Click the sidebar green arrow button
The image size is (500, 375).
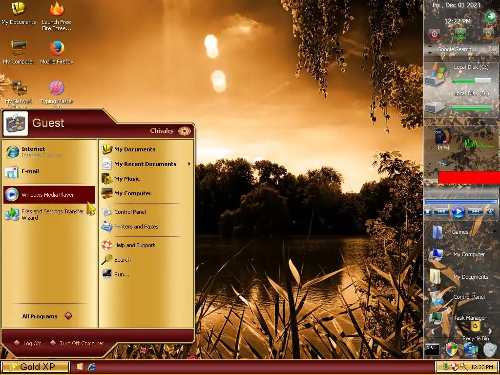tap(490, 17)
